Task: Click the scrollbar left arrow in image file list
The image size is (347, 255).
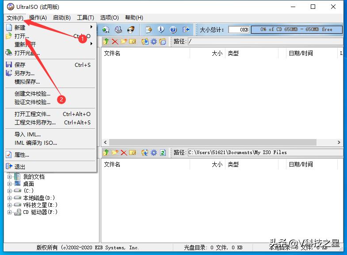Action: pyautogui.click(x=105, y=142)
